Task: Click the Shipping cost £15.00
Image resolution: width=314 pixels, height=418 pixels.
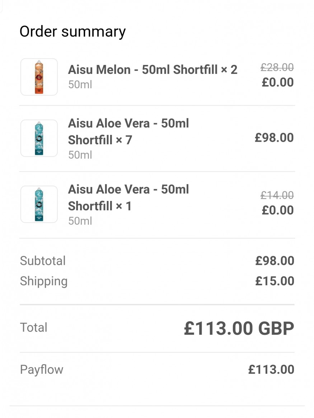Action: click(x=275, y=281)
